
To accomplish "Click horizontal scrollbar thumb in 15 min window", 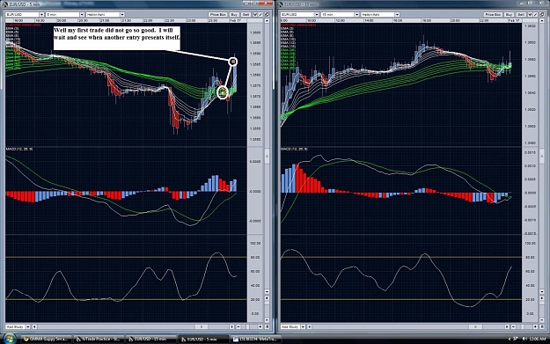I will (475, 326).
